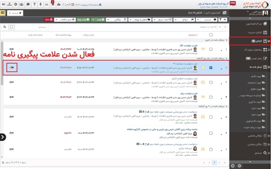271x169 pixels.
Task: Open dropdown arrow of امضاء سریع button
Action: click(x=154, y=20)
